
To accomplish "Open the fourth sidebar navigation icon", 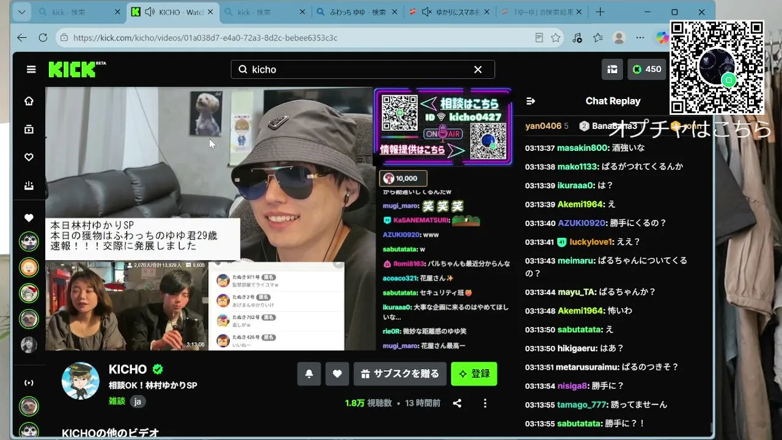I will point(29,185).
